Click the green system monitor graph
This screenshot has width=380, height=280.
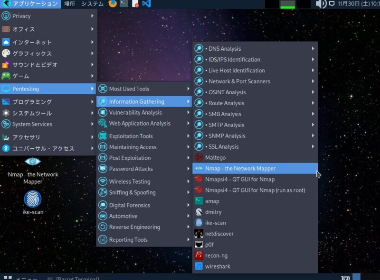click(287, 4)
